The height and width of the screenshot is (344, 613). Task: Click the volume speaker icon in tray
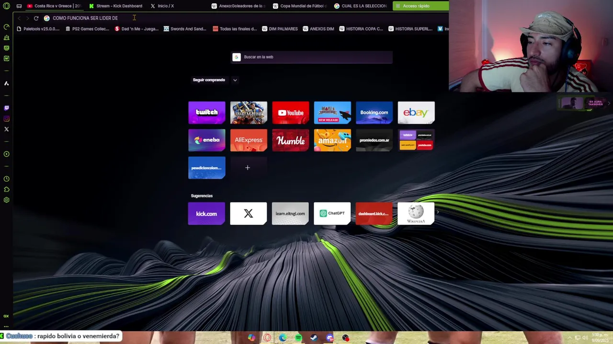tap(585, 338)
